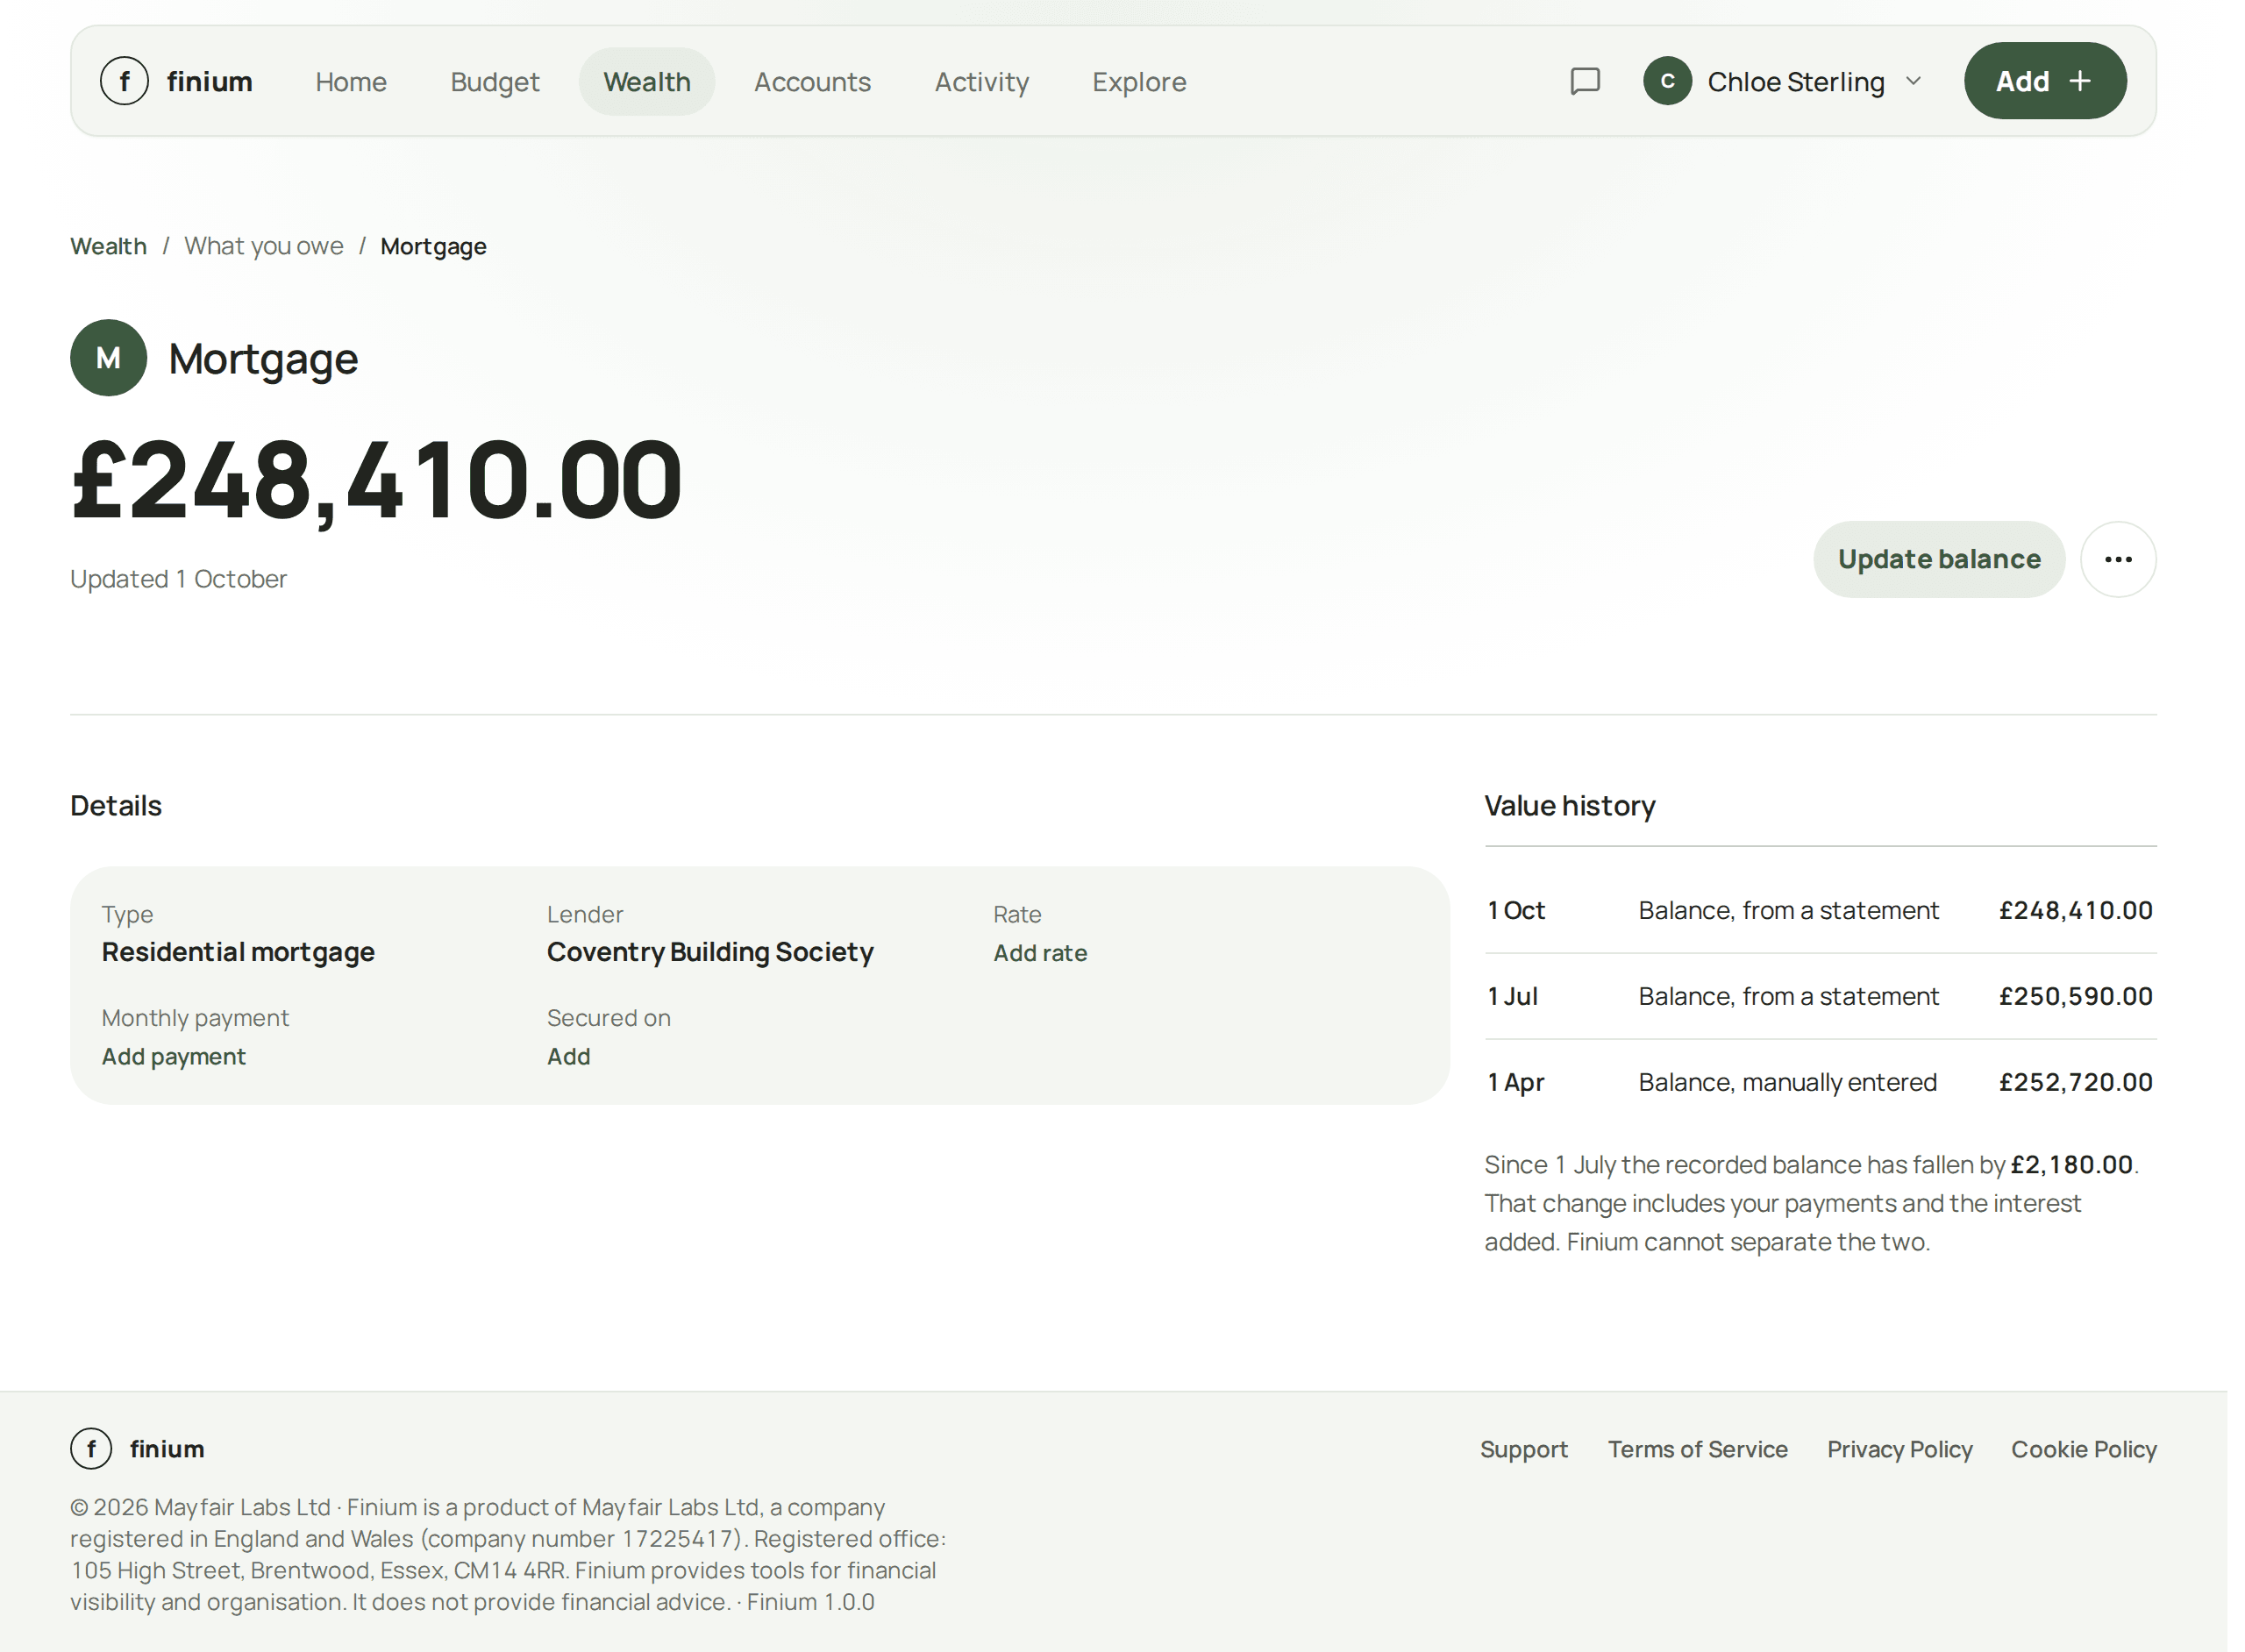Switch to the Accounts tab

click(x=812, y=82)
